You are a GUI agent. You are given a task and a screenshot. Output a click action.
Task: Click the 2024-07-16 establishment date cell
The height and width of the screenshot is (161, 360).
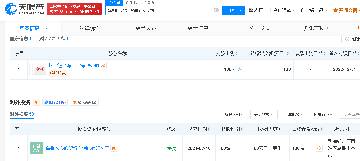pos(199,148)
